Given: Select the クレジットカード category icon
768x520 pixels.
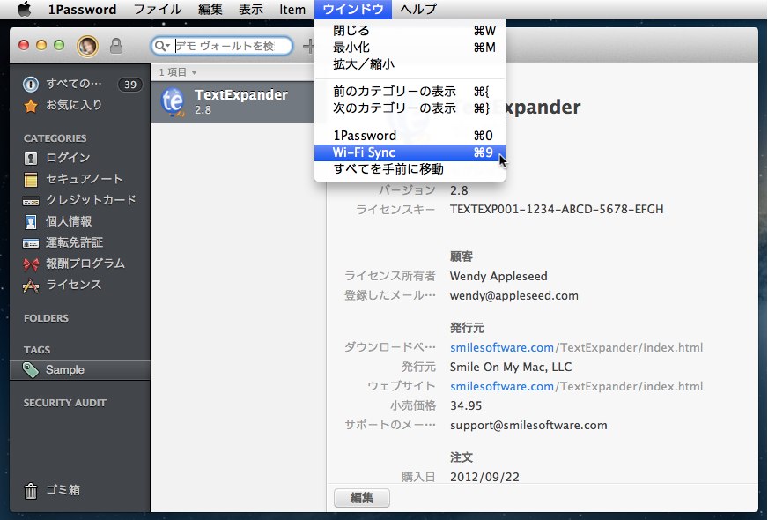Looking at the screenshot, I should point(30,201).
